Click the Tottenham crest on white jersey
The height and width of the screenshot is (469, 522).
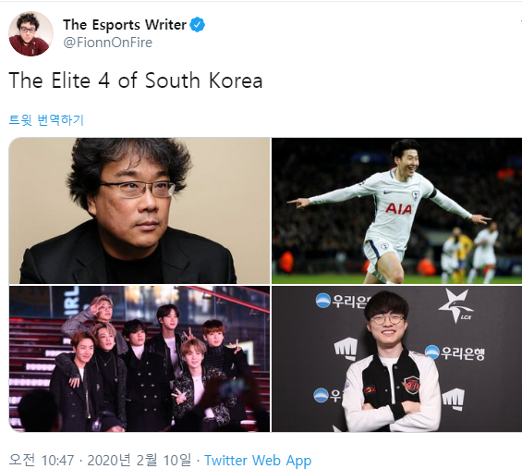(x=415, y=194)
